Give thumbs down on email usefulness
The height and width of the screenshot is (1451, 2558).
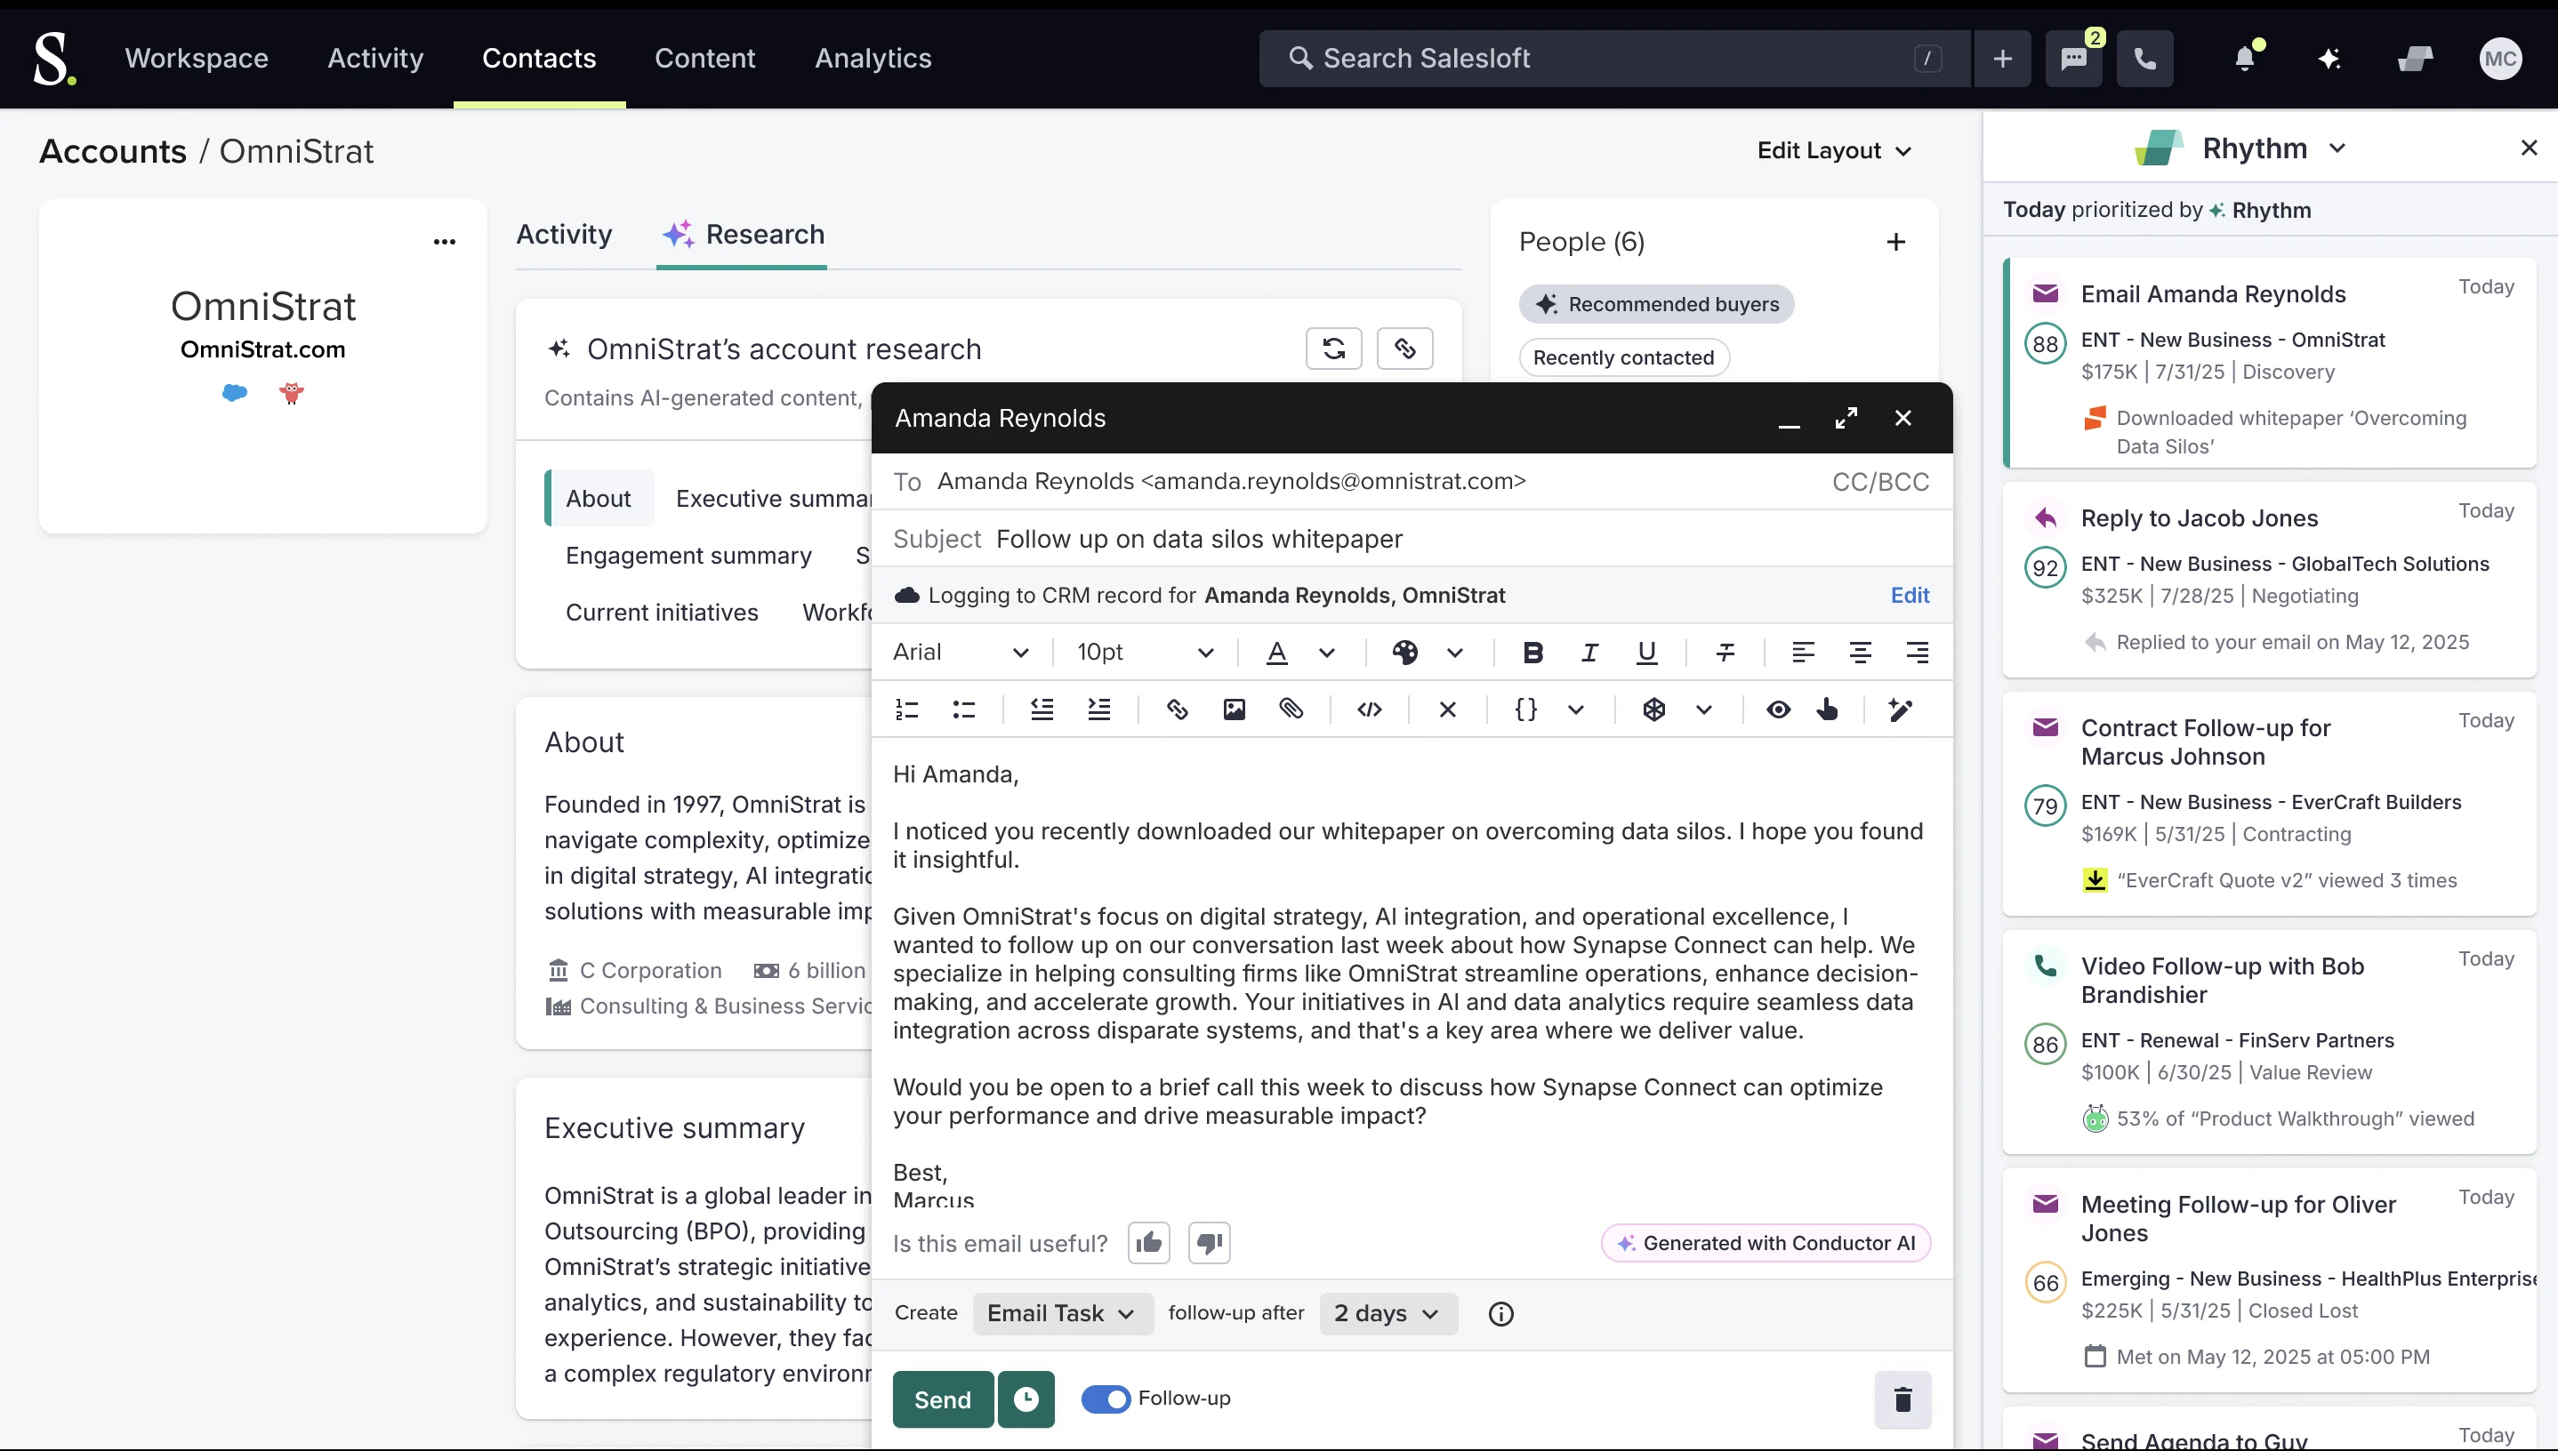[1210, 1244]
